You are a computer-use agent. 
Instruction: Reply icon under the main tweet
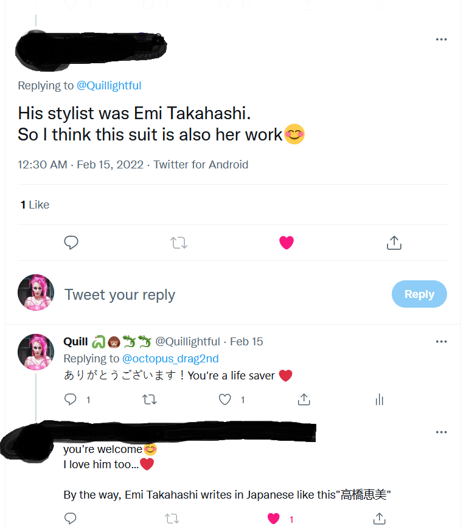pos(71,243)
